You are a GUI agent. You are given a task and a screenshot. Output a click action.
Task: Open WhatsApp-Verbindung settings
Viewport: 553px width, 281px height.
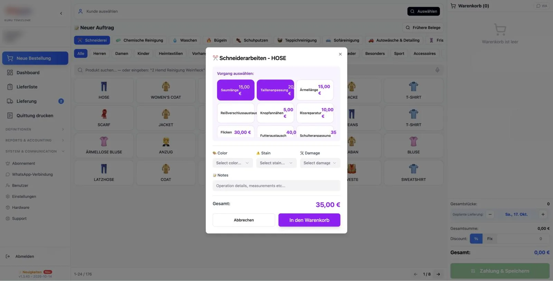(x=32, y=174)
